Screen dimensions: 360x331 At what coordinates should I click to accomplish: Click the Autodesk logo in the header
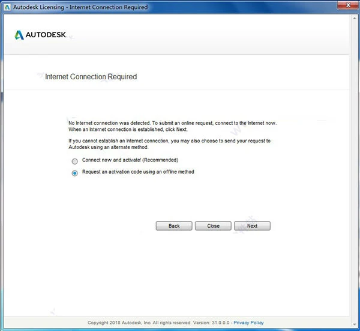[41, 35]
